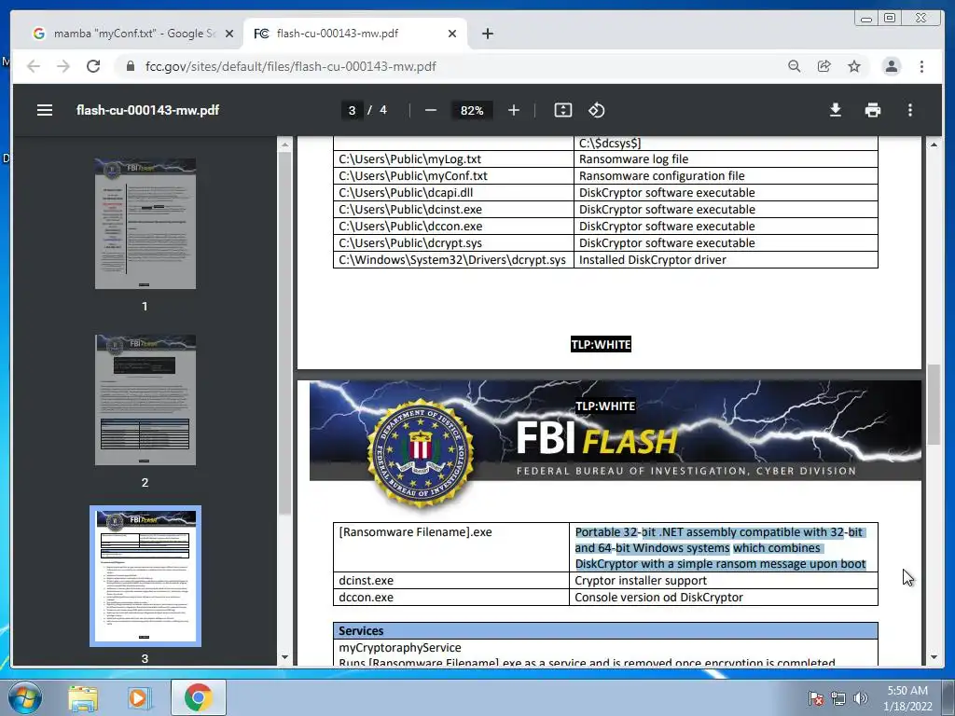
Task: Open network status tray icon
Action: [x=838, y=698]
